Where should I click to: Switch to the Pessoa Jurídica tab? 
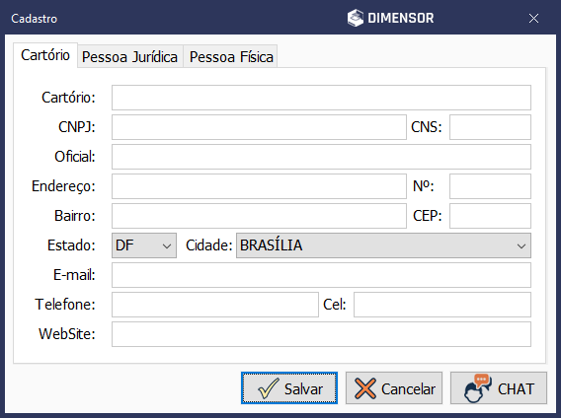coord(129,56)
